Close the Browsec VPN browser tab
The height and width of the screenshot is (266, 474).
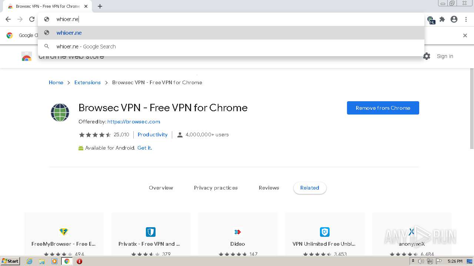pyautogui.click(x=86, y=6)
